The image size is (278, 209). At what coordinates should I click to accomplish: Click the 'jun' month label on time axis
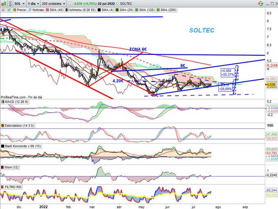pyautogui.click(x=167, y=207)
